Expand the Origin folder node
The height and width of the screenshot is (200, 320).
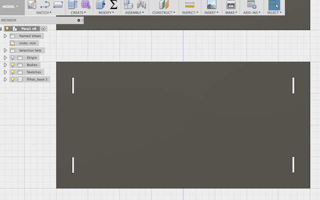5,58
